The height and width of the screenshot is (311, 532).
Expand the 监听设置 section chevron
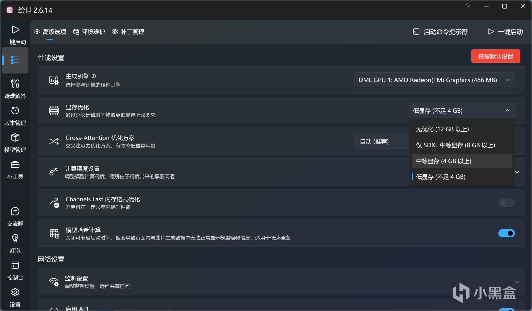tap(517, 282)
